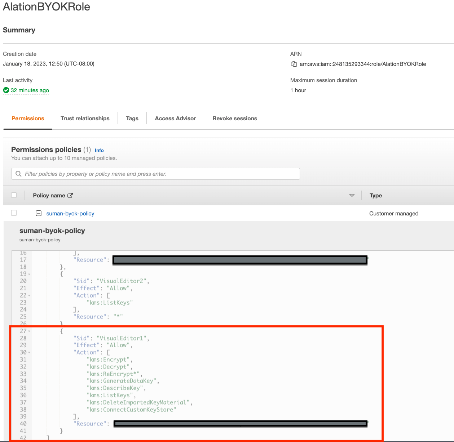Click the AlationBYOKRole page title
The width and height of the screenshot is (454, 442).
tap(47, 7)
